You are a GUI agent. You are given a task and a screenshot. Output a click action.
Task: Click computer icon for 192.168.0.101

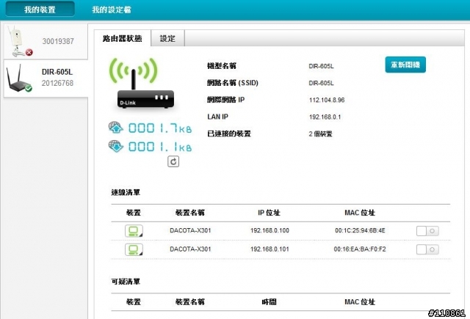(134, 249)
